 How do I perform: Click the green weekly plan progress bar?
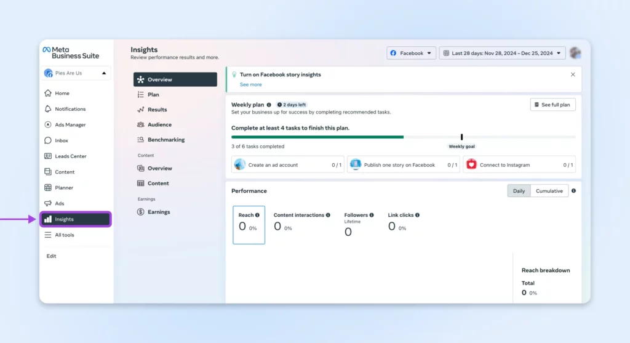pyautogui.click(x=317, y=137)
